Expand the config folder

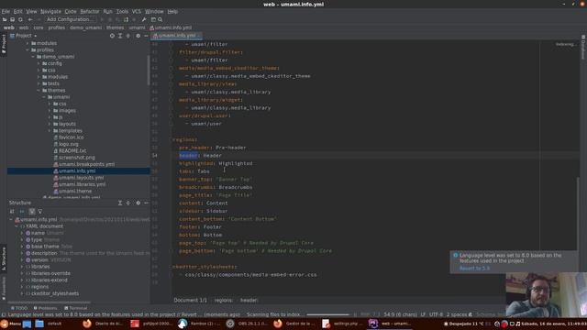click(39, 63)
